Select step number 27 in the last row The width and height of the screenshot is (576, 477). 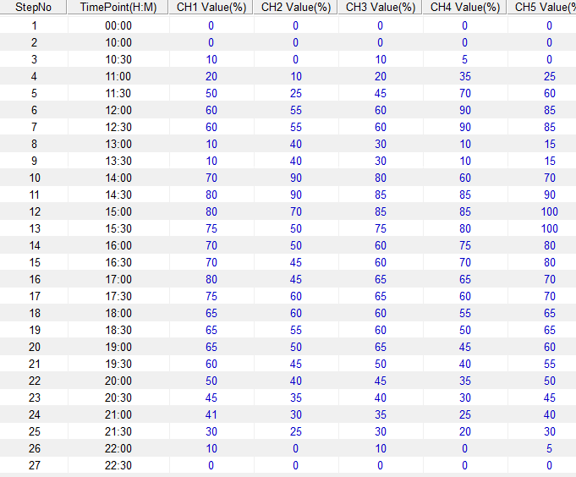click(x=33, y=465)
